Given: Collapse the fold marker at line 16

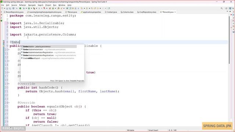Looking at the screenshot, I should click(9, 72).
